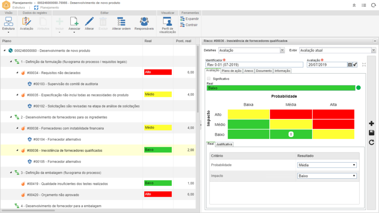Open calendar picker beside Avaliação date
This screenshot has width=379, height=213.
pos(350,65)
